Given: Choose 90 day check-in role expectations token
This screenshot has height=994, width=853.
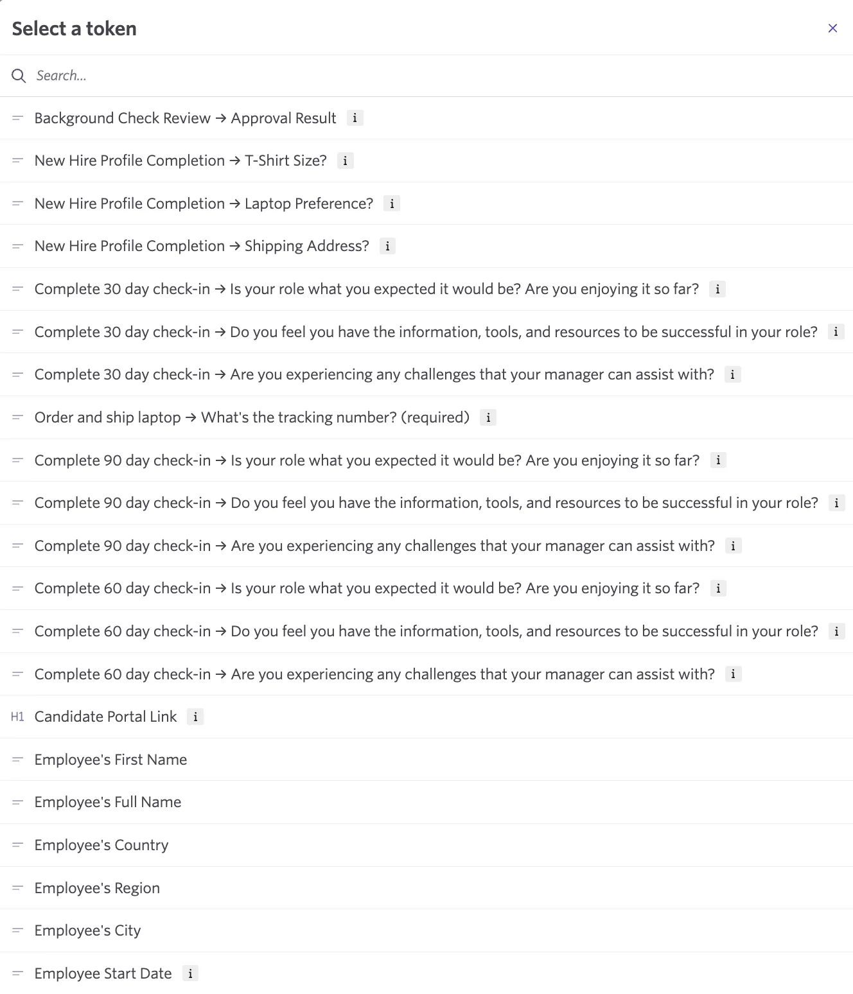Looking at the screenshot, I should click(426, 460).
